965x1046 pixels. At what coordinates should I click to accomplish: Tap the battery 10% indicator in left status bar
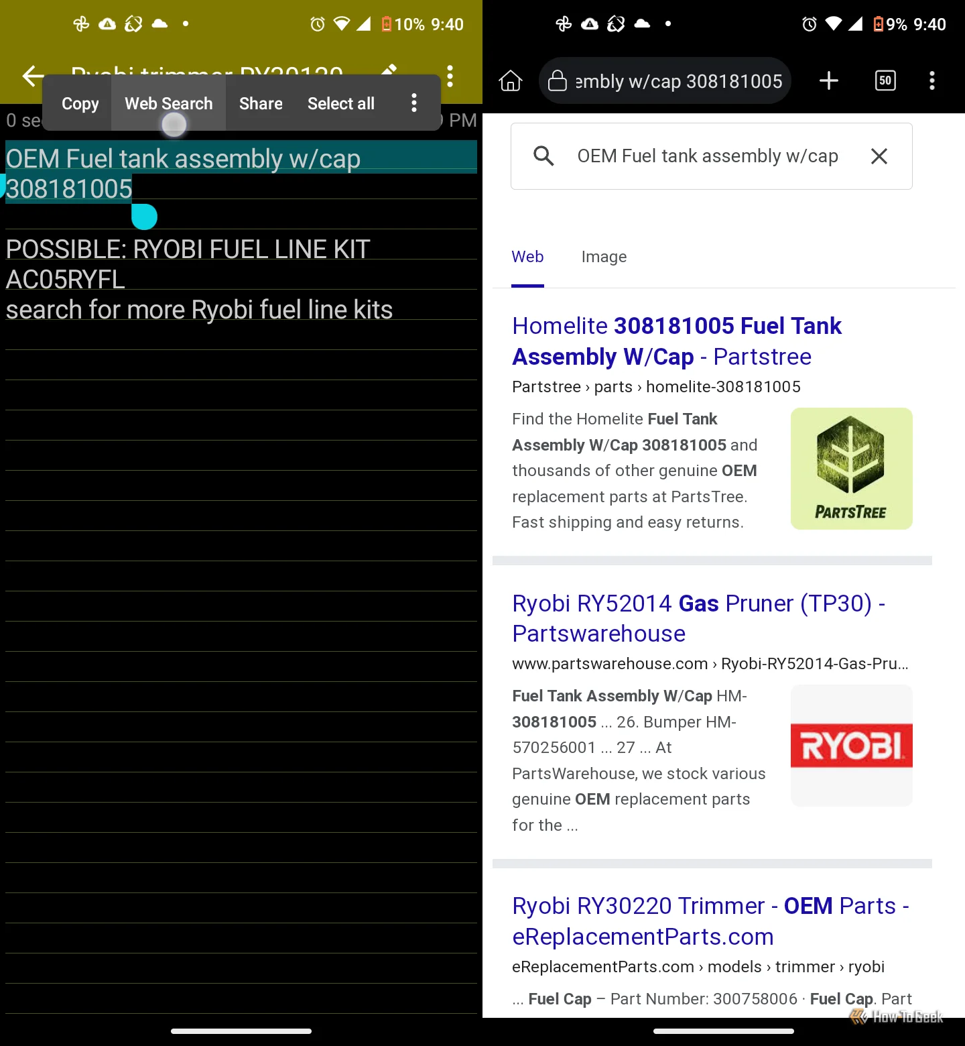click(x=403, y=24)
